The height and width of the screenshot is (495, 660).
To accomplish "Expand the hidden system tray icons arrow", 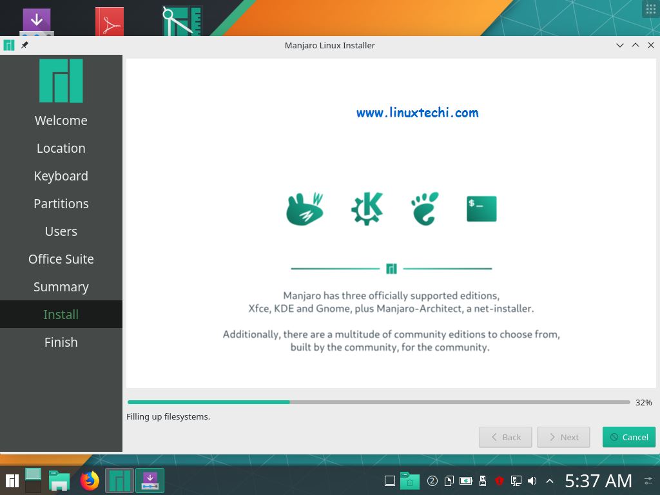I will [x=550, y=481].
